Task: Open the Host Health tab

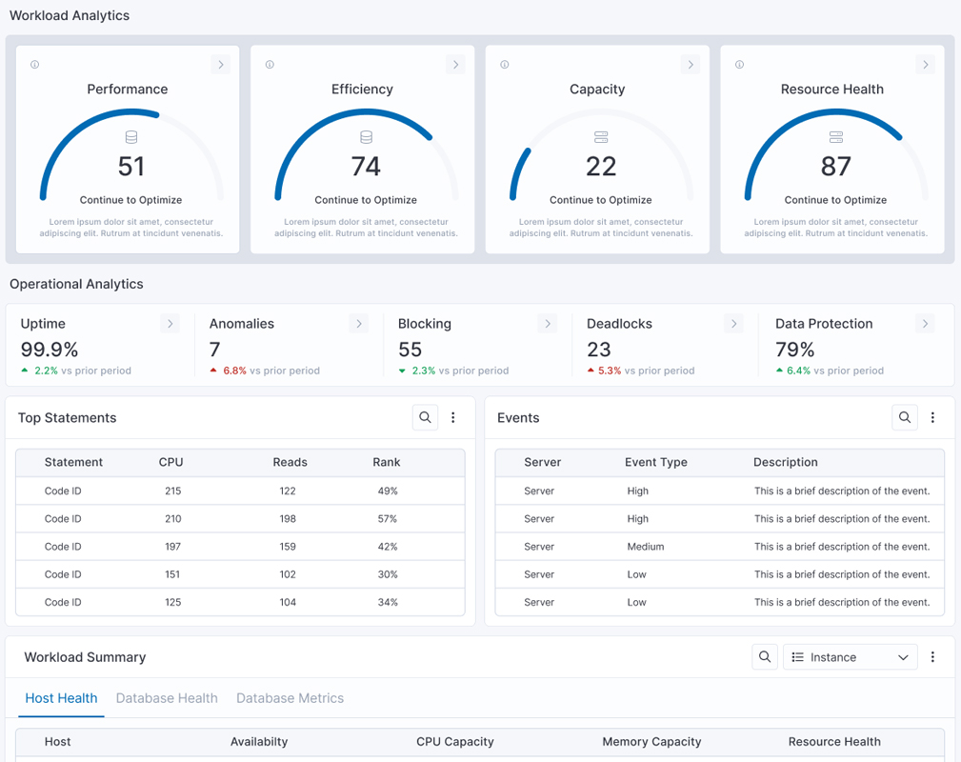Action: pyautogui.click(x=61, y=698)
